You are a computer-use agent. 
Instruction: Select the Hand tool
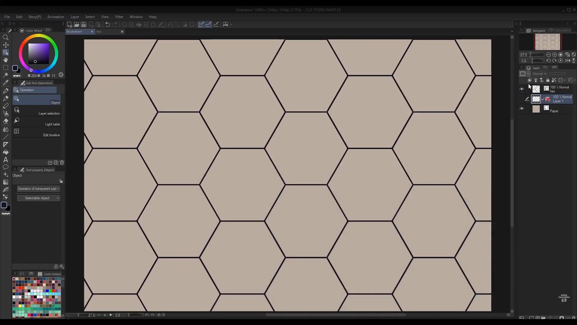coord(5,60)
